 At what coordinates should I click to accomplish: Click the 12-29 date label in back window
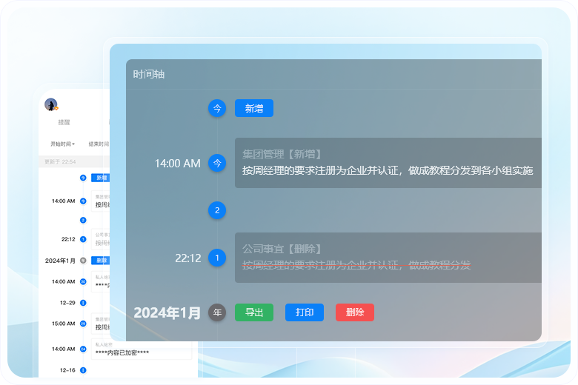pyautogui.click(x=67, y=303)
